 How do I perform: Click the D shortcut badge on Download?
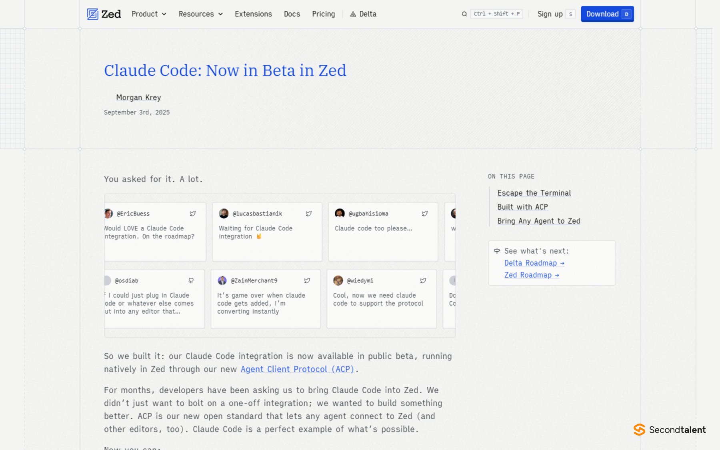point(626,14)
